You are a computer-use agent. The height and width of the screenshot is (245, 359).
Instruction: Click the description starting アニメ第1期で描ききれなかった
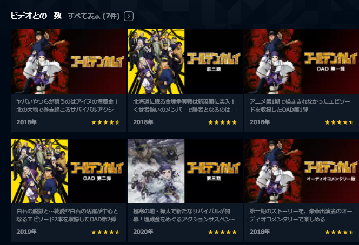[x=300, y=106]
